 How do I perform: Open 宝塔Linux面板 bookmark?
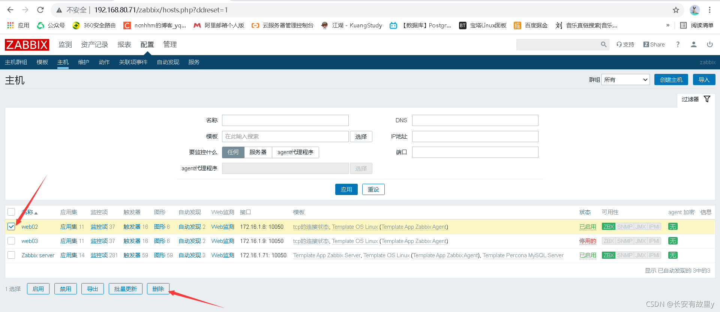(483, 25)
